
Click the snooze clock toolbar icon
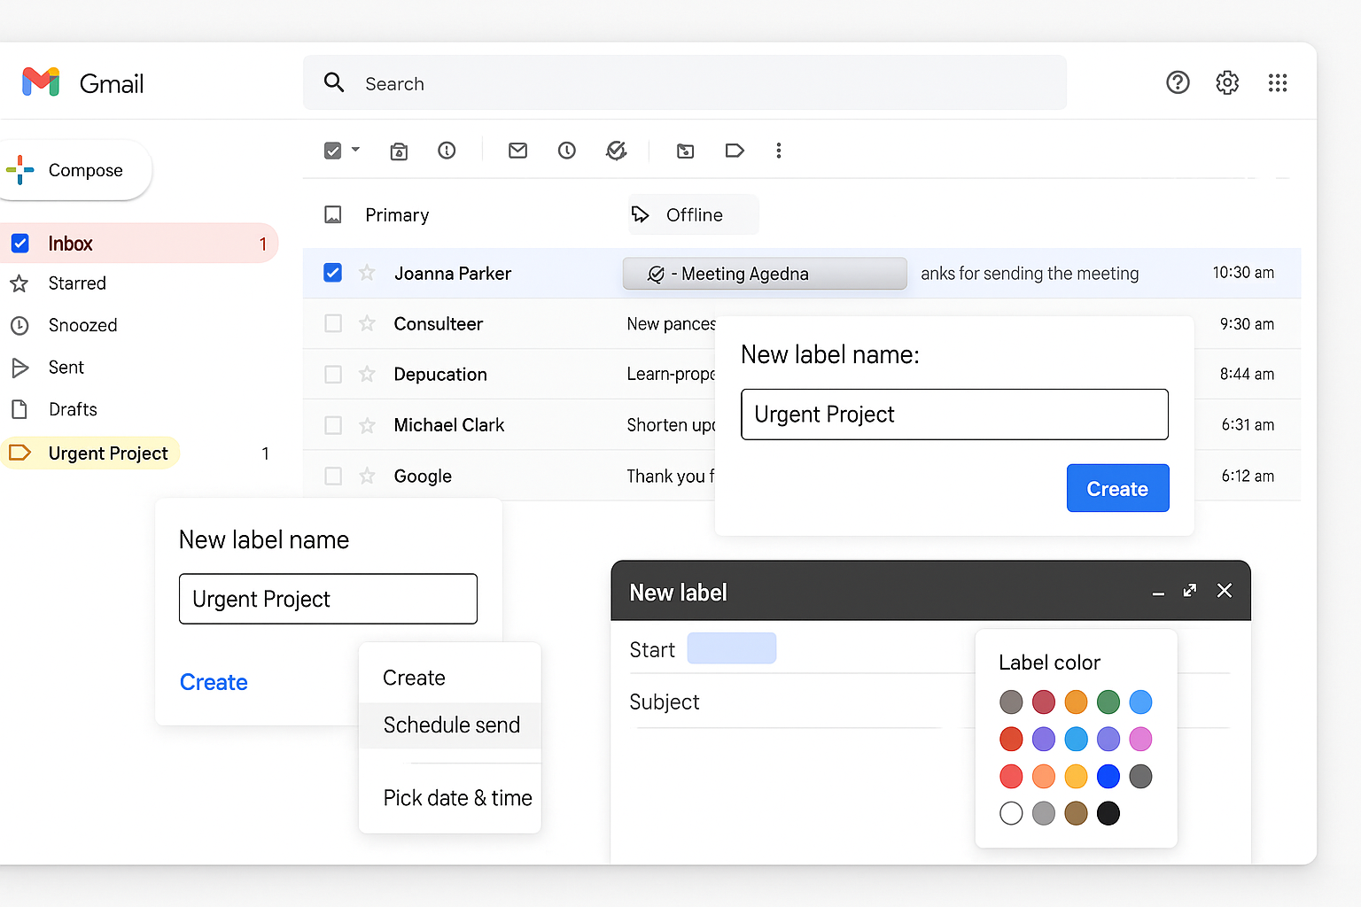pos(567,151)
